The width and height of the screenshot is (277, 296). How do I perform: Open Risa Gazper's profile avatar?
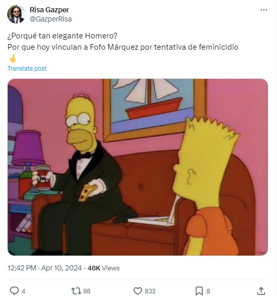(16, 14)
